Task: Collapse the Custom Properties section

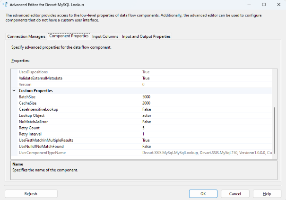Action: tap(14, 90)
